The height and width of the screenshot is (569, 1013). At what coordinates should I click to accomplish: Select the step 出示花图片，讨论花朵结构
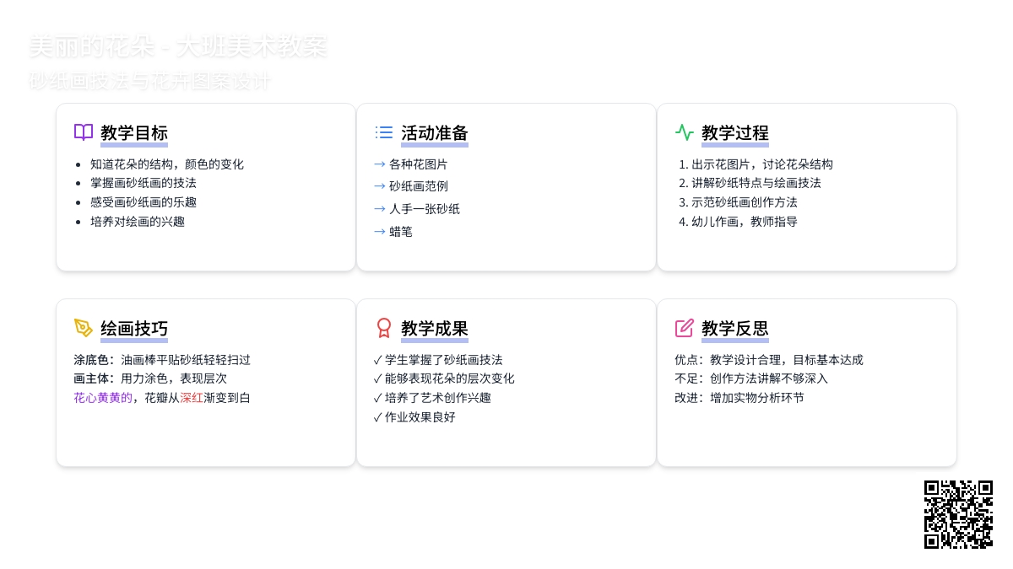(x=761, y=164)
